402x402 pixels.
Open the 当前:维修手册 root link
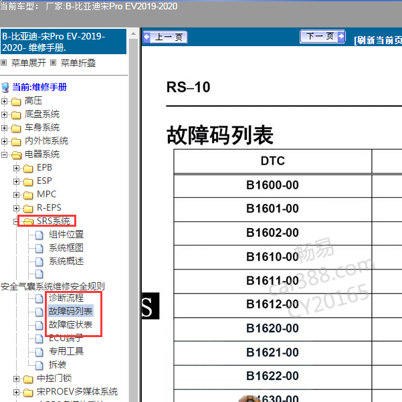[x=39, y=87]
